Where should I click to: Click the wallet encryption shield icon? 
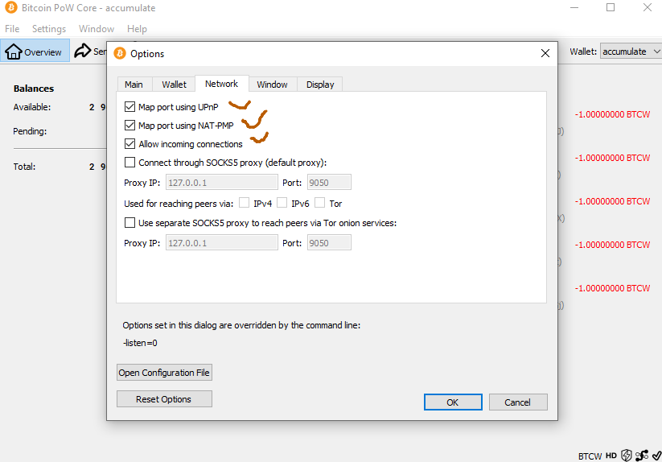tap(627, 456)
